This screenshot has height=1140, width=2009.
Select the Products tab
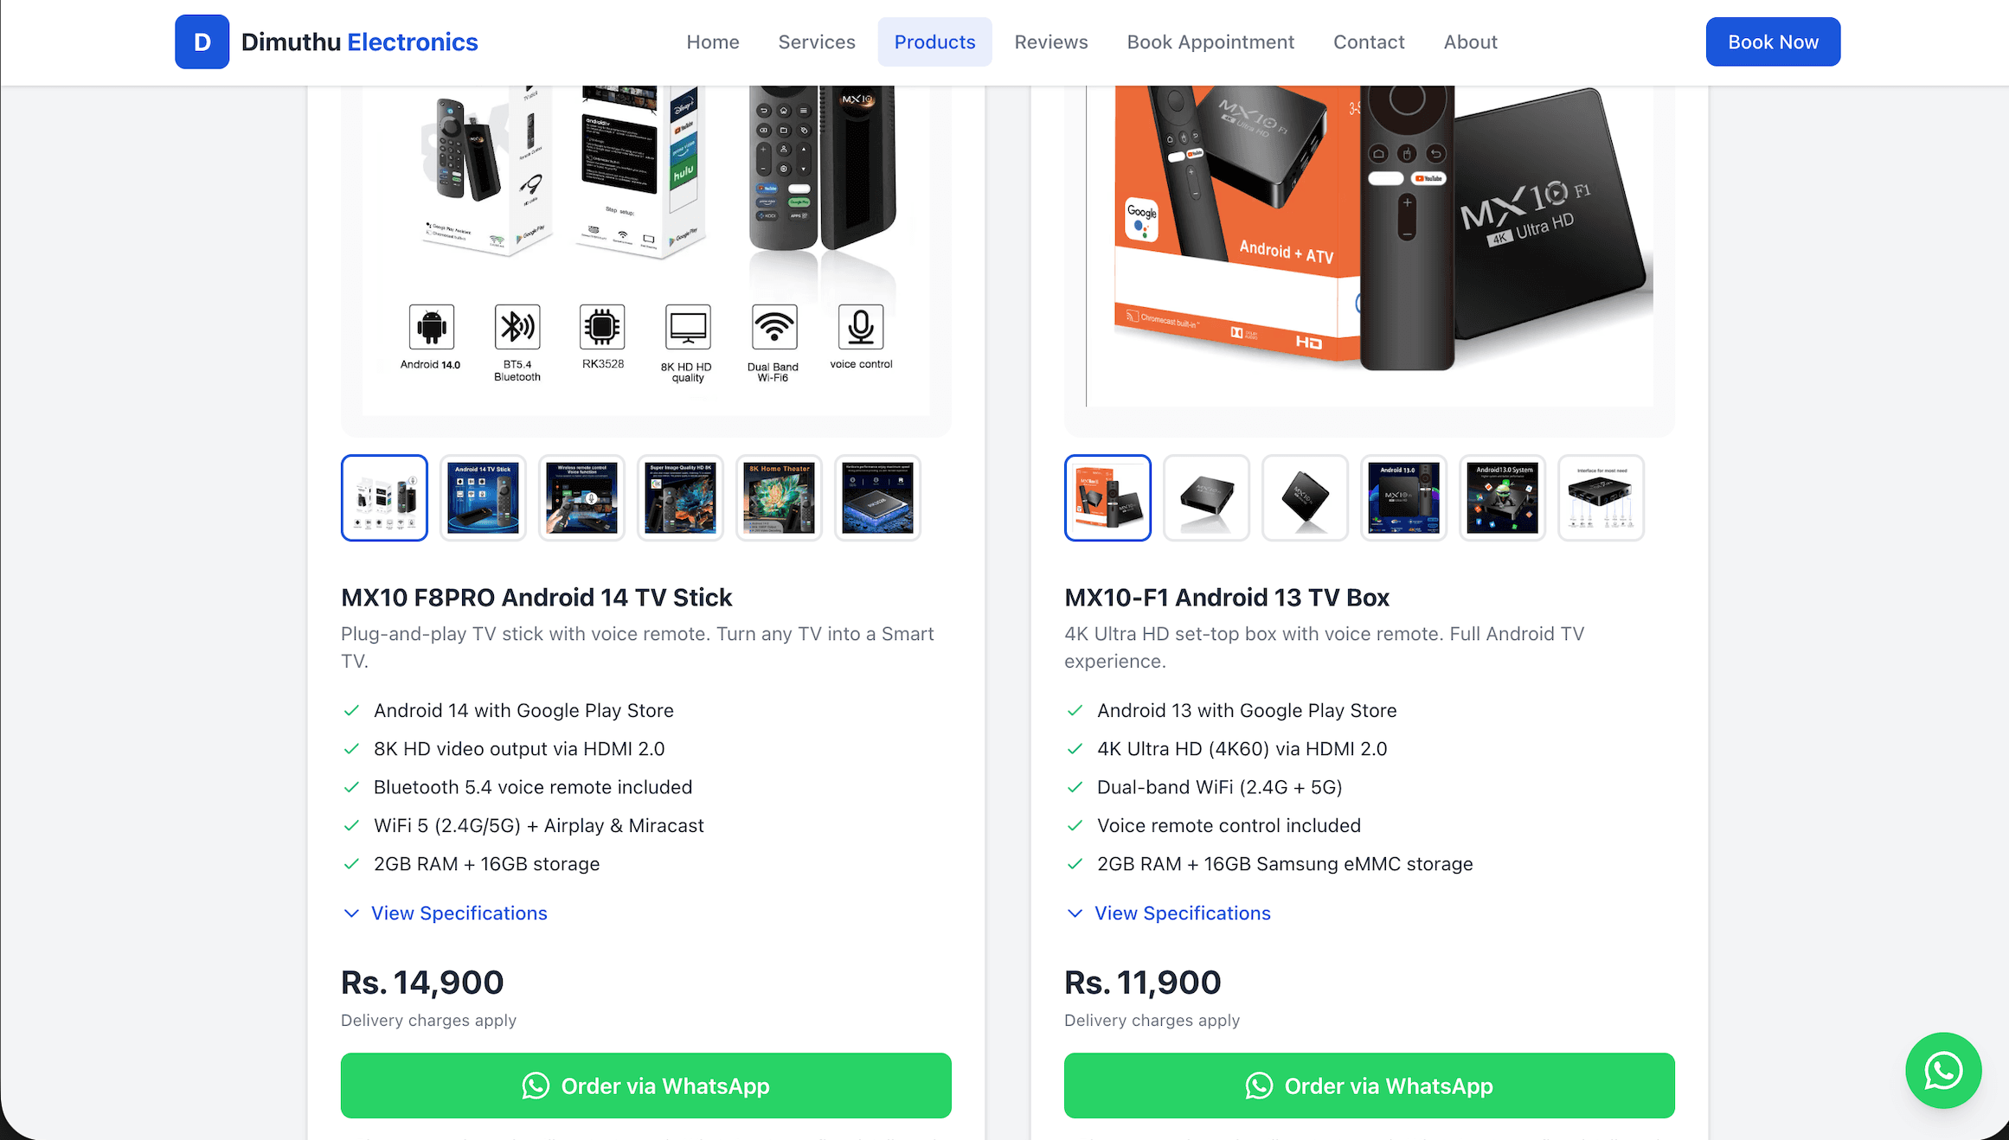pos(934,42)
